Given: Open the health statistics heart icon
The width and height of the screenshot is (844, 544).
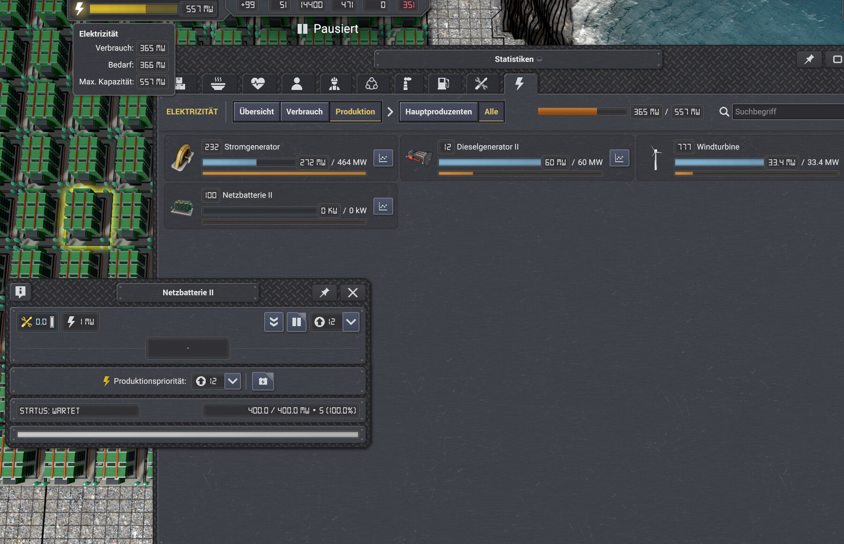Looking at the screenshot, I should [258, 84].
